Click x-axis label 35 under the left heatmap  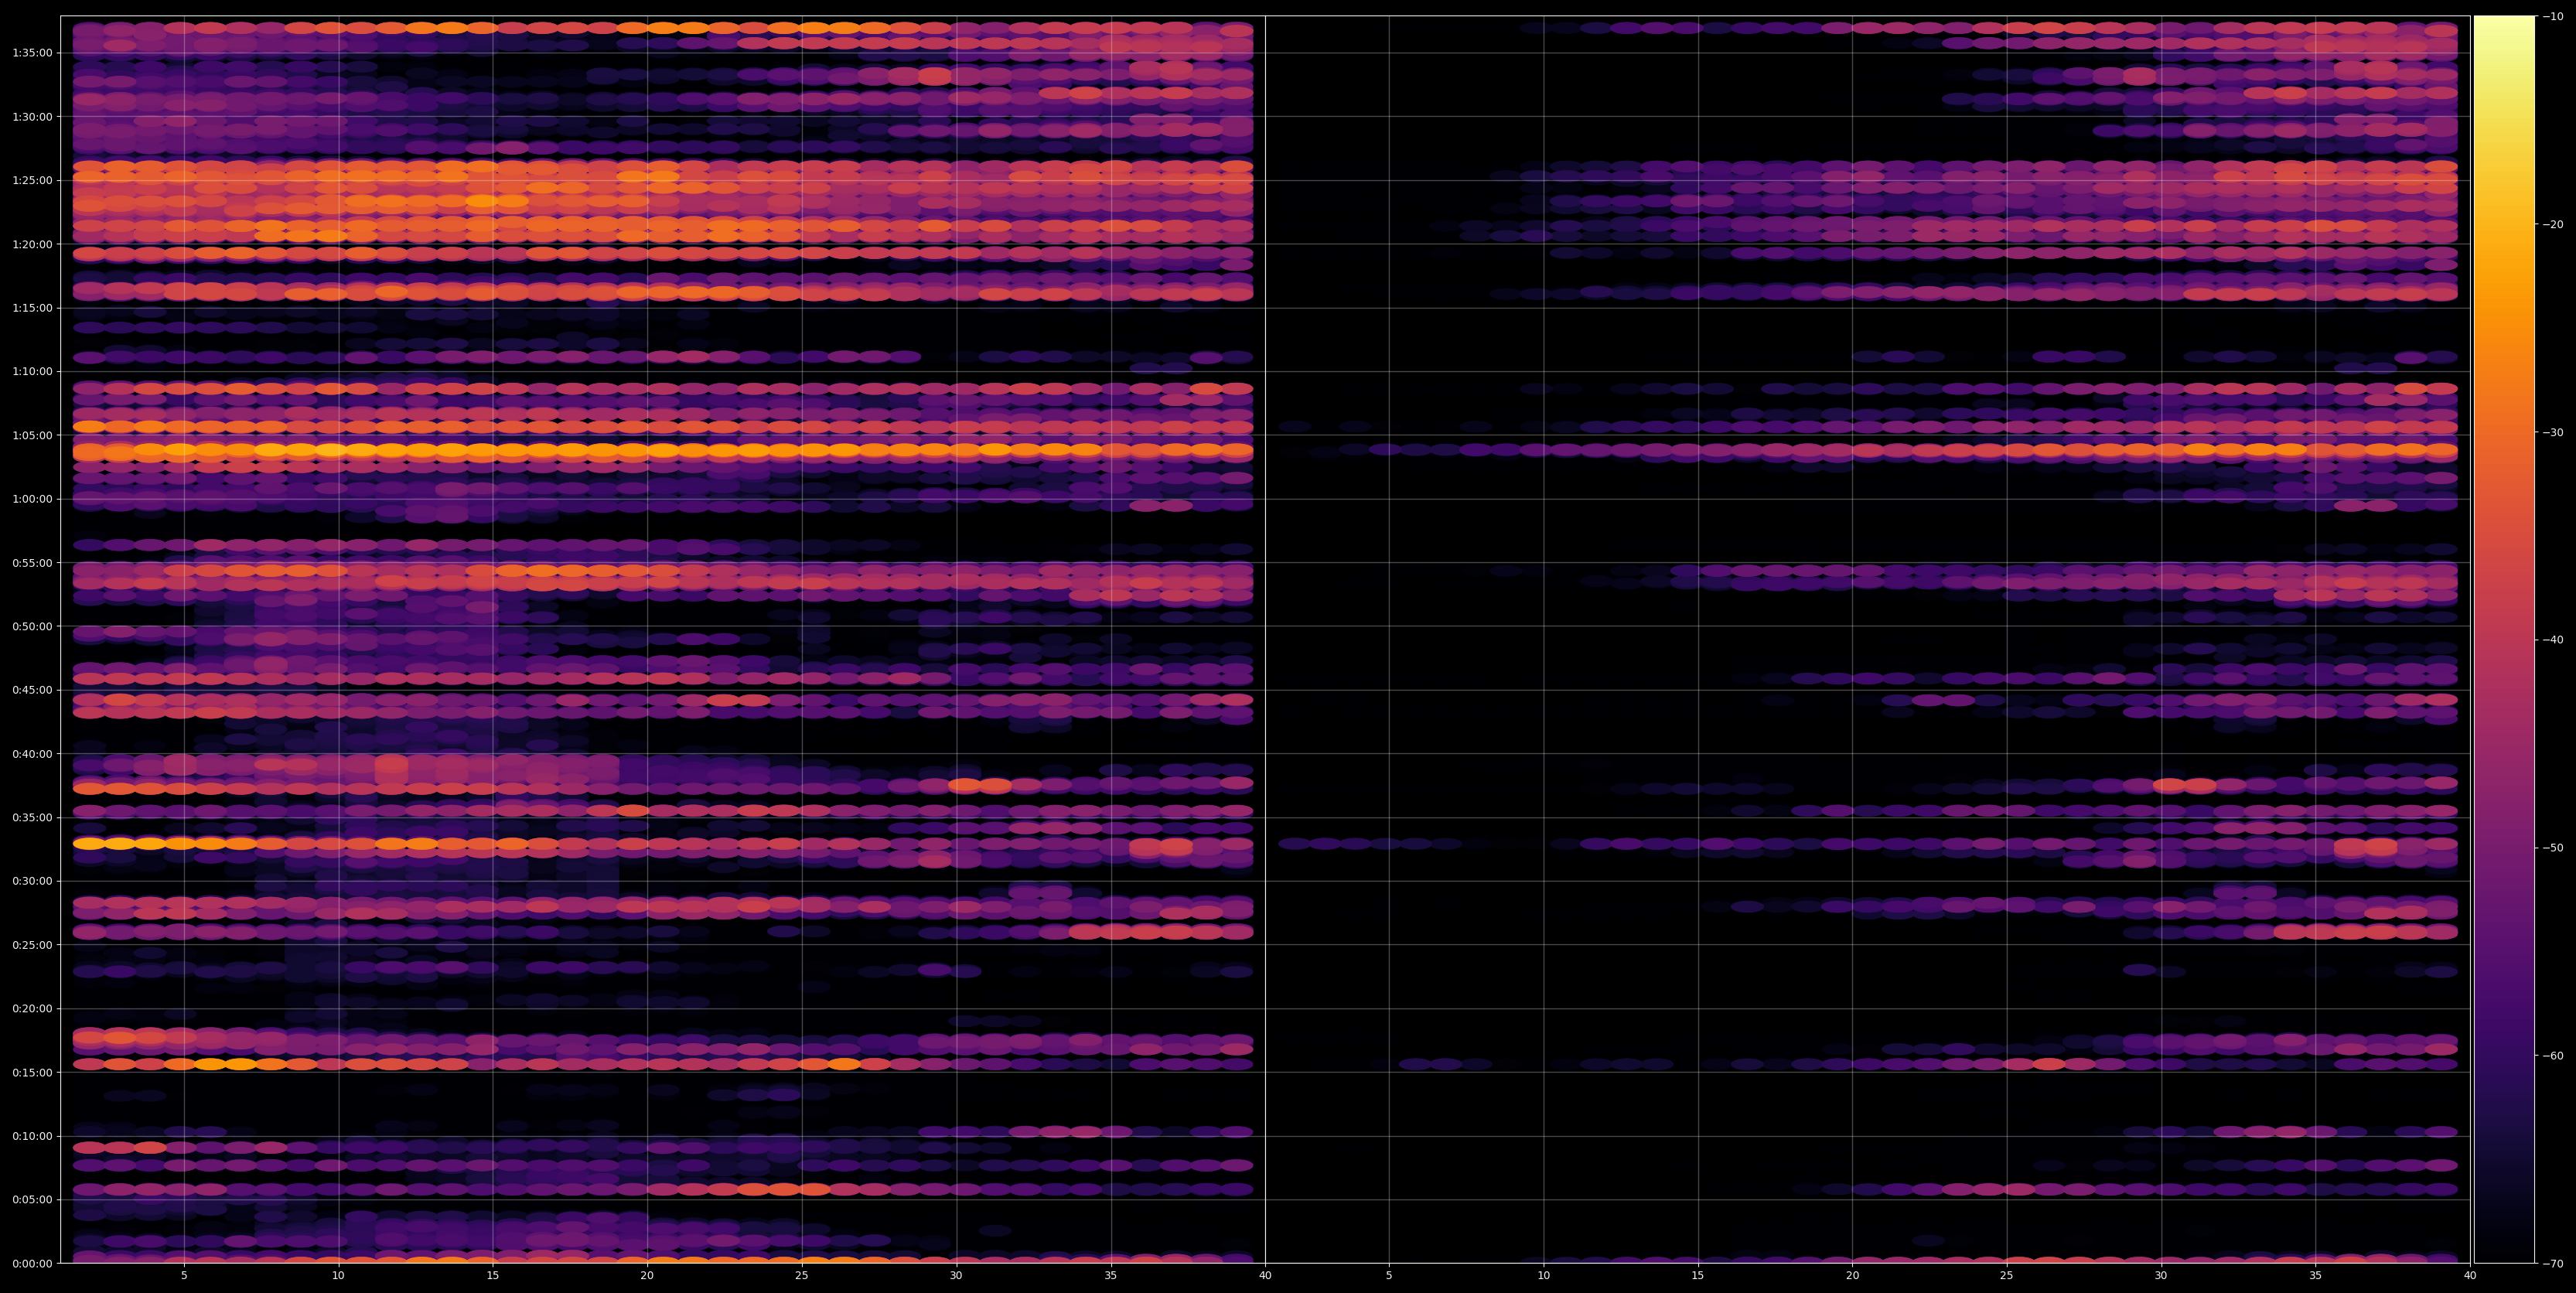1111,1276
